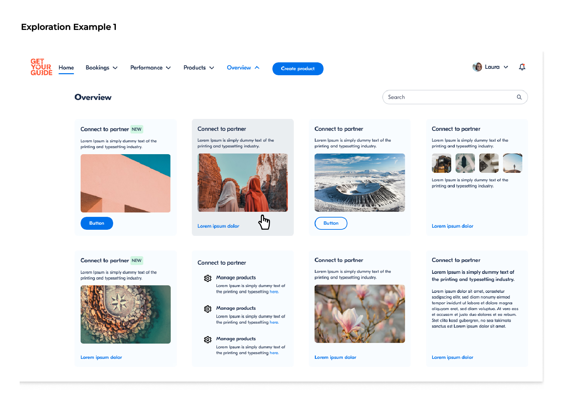Expand the Bookings dropdown menu
The height and width of the screenshot is (409, 565).
tap(101, 68)
